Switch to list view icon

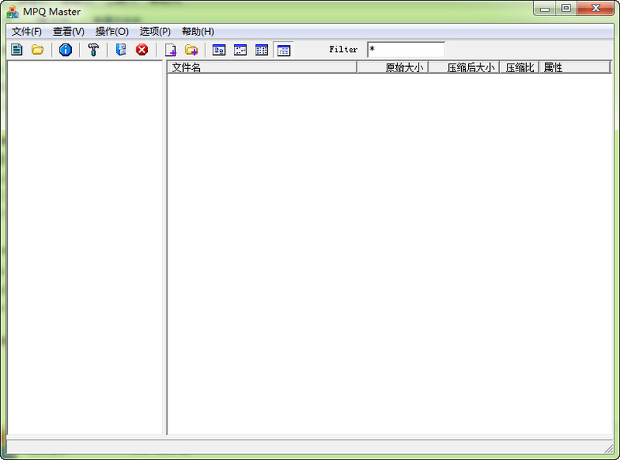[262, 50]
